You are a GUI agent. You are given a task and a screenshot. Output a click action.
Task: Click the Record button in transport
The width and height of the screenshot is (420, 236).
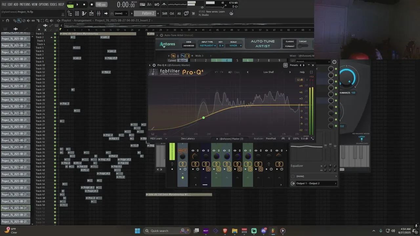click(x=92, y=5)
